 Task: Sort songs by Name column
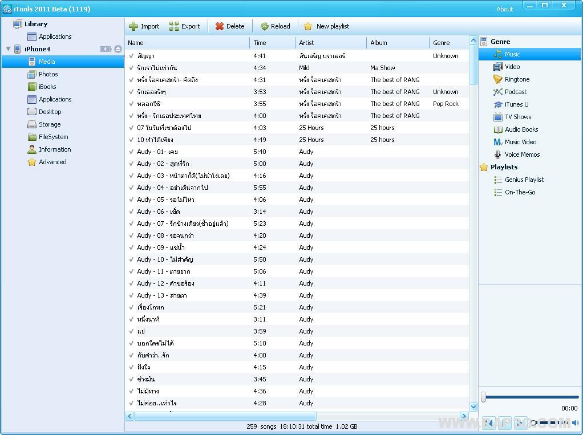click(187, 43)
